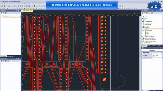Select the Print style table
The image size is (163, 91).
pos(147,35)
